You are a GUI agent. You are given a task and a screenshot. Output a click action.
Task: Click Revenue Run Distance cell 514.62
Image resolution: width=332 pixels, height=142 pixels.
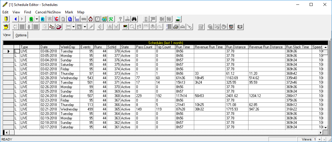[x=267, y=78]
